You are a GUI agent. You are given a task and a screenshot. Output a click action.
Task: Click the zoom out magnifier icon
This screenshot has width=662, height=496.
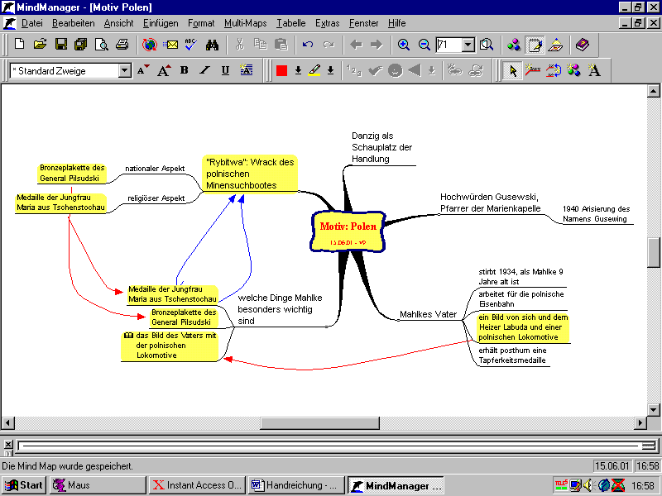pos(424,45)
